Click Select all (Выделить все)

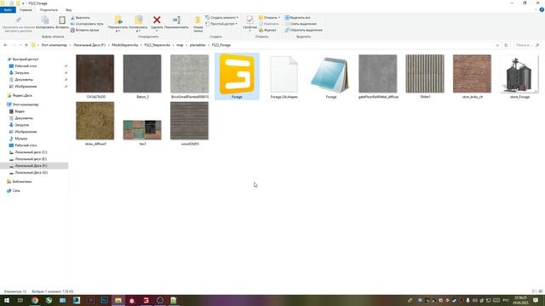click(x=297, y=17)
